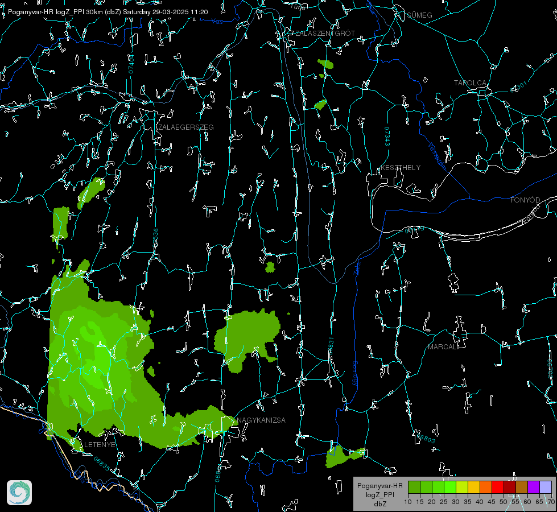This screenshot has height=512, width=557.
Task: Select the 45-50 dBZ red legend swatch
Action: [498, 487]
